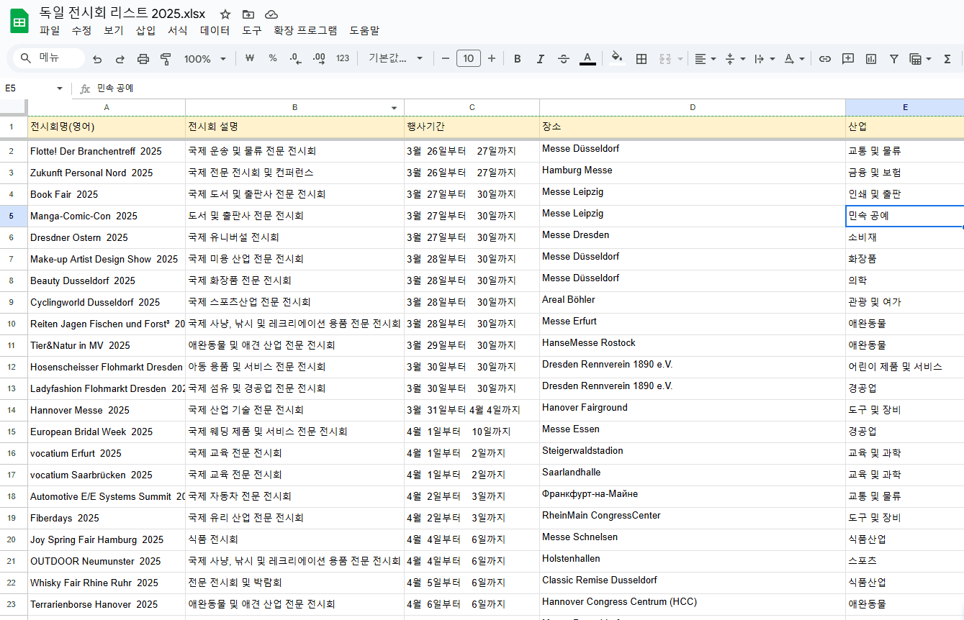The image size is (964, 620).
Task: Click the font size box showing 10
Action: coord(469,58)
